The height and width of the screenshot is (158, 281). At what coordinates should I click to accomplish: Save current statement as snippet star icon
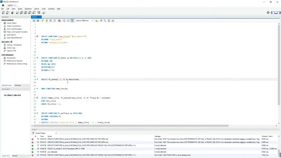pyautogui.click(x=97, y=21)
